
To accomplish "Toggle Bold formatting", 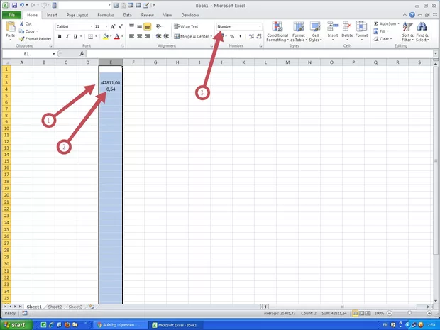I will pos(60,36).
